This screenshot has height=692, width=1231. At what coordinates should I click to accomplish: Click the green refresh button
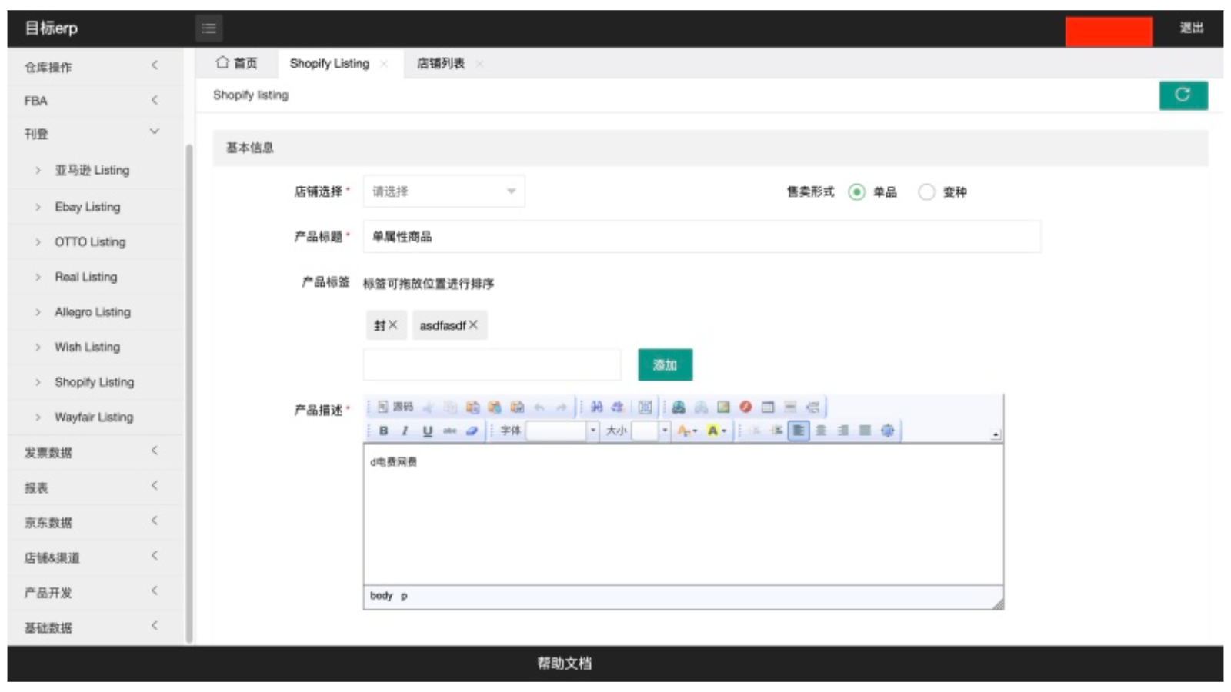click(x=1183, y=95)
